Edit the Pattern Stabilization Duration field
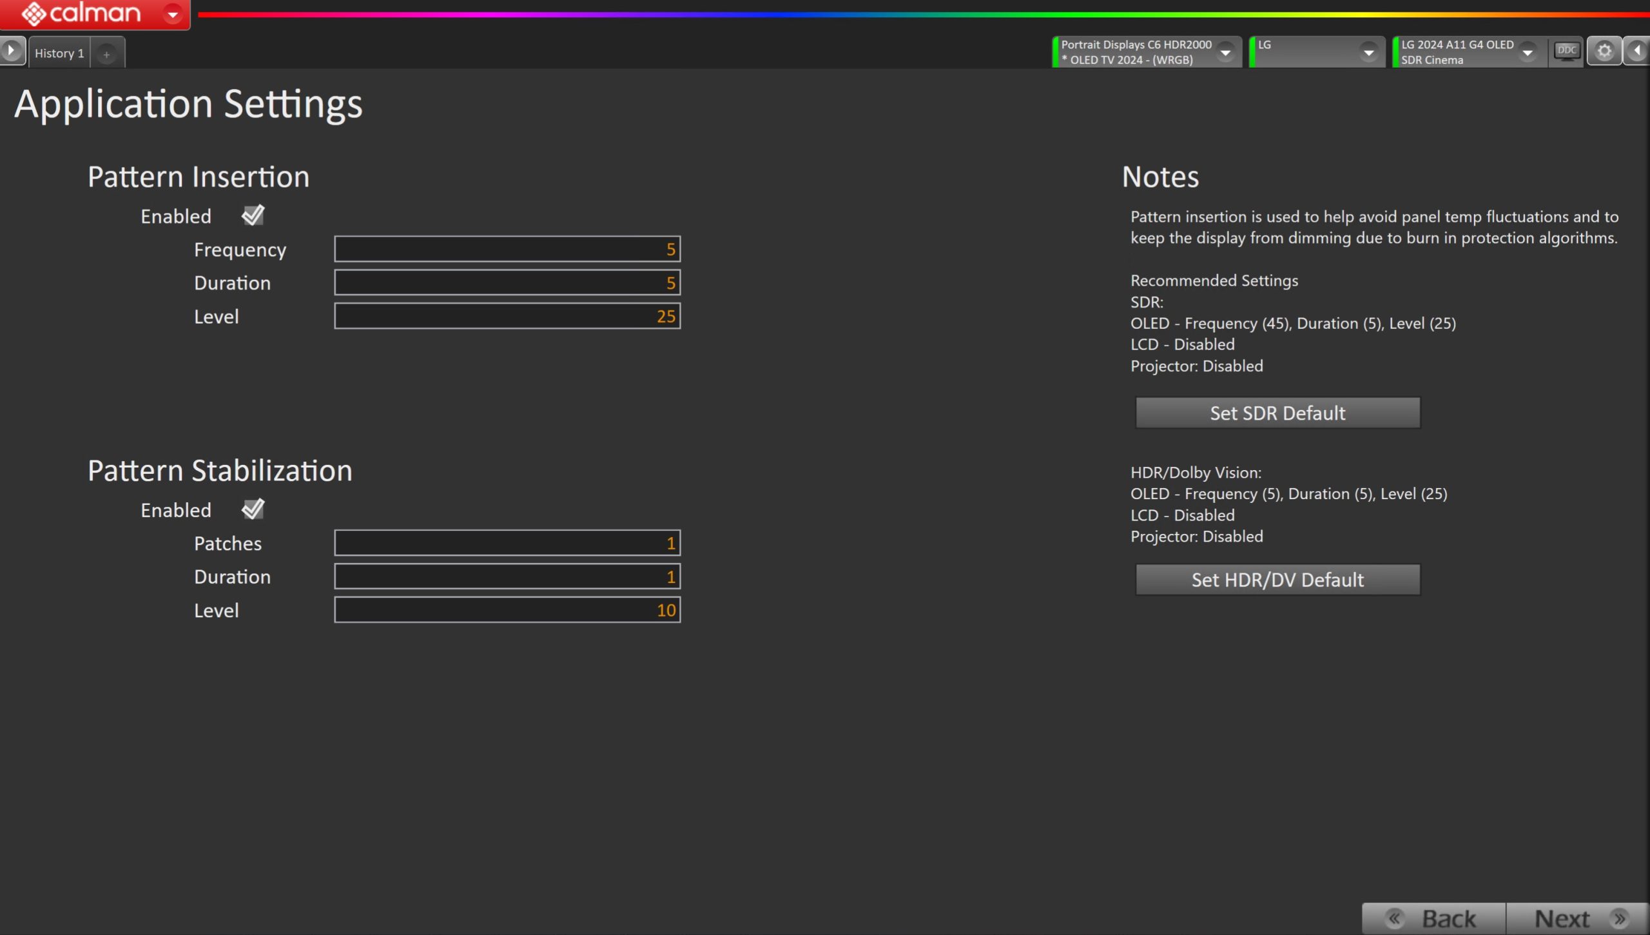The image size is (1650, 935). [x=507, y=576]
